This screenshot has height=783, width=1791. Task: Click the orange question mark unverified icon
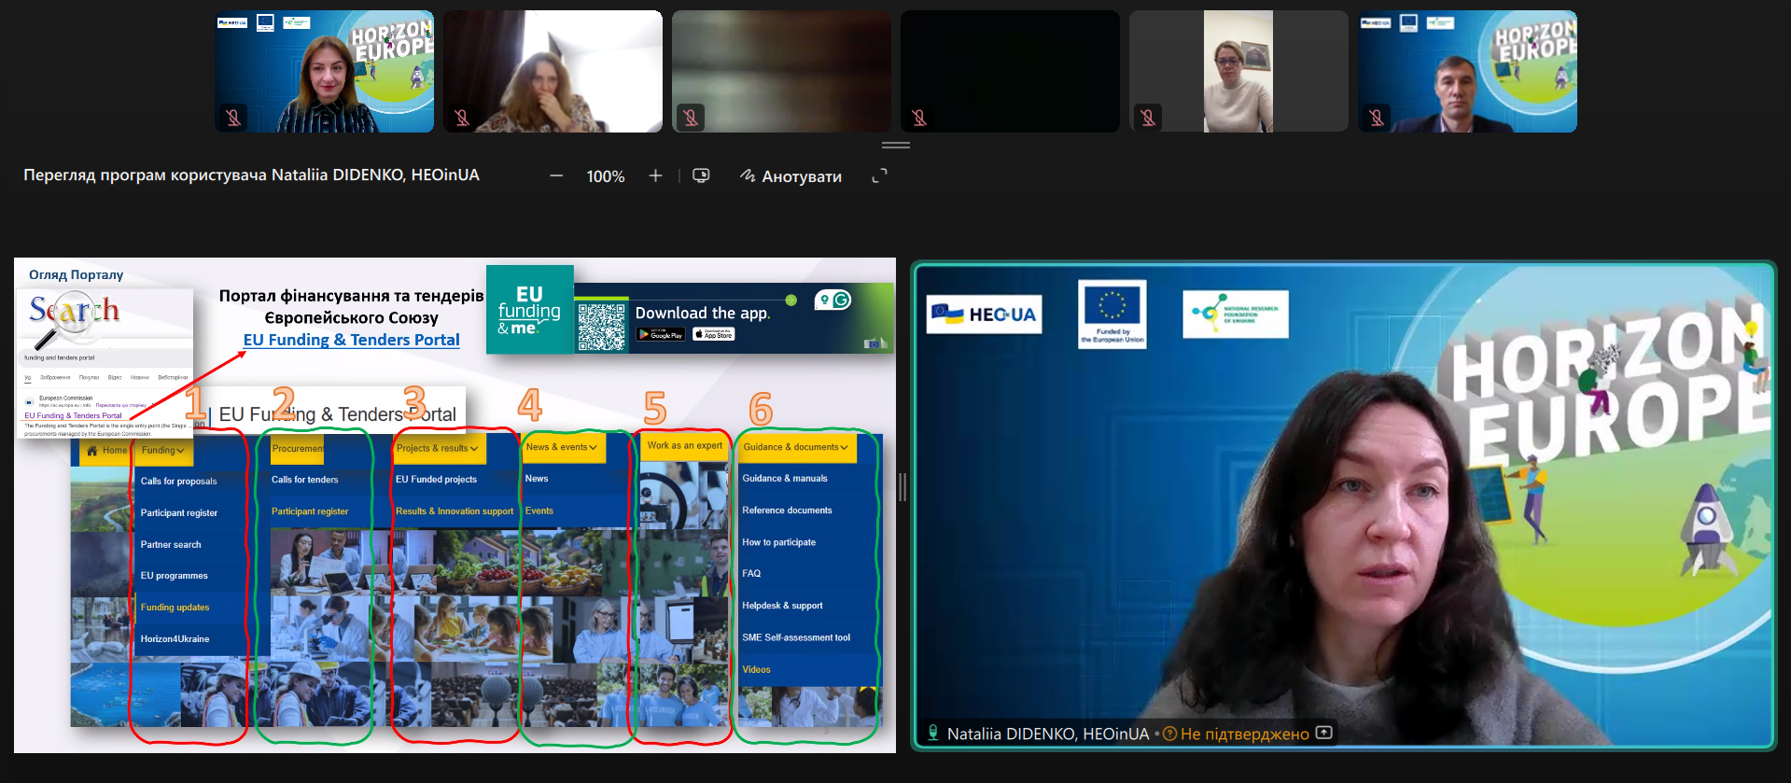click(1169, 734)
